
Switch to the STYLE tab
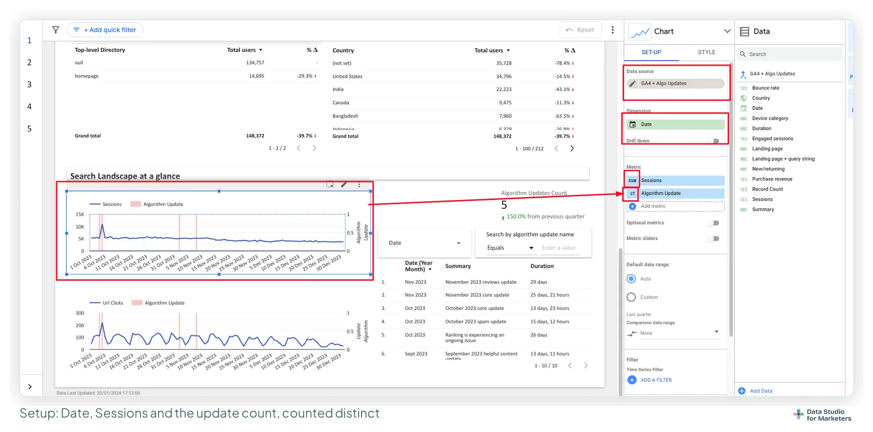coord(707,52)
